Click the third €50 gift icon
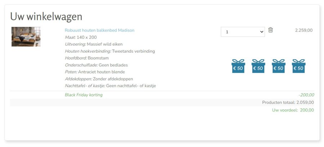Screen dimensions: 324x147 pos(278,66)
